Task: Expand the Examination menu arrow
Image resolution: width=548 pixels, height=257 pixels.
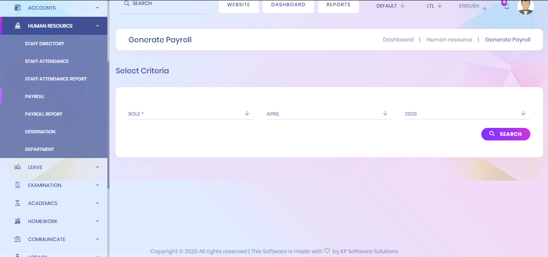Action: pos(97,185)
